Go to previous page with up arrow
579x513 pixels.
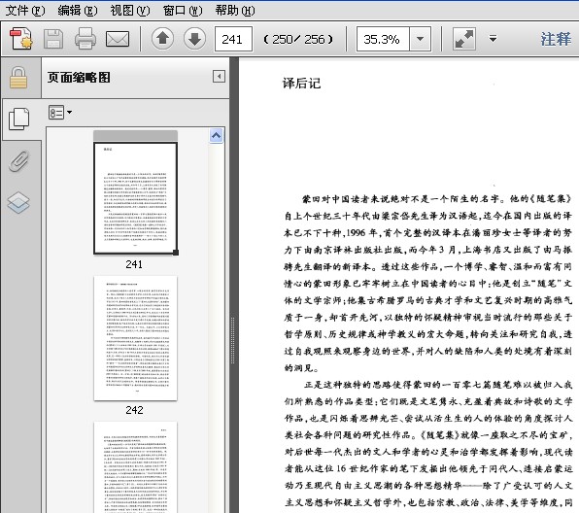(x=162, y=39)
